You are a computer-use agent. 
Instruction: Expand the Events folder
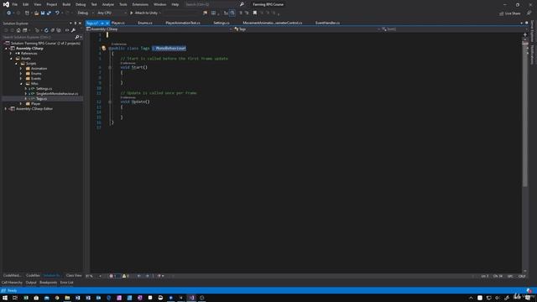click(x=21, y=78)
